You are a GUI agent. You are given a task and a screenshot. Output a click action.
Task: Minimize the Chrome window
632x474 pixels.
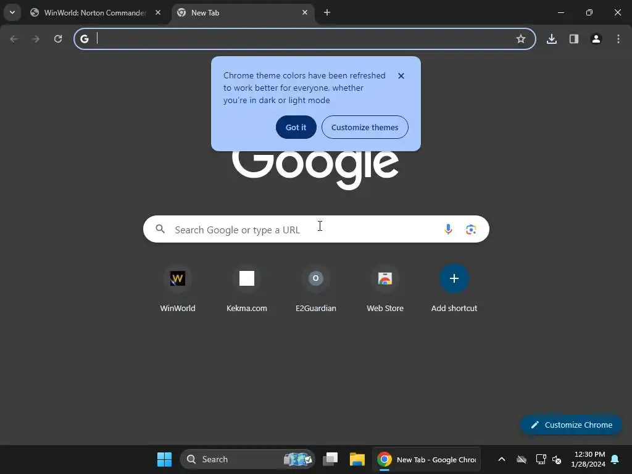click(x=560, y=12)
